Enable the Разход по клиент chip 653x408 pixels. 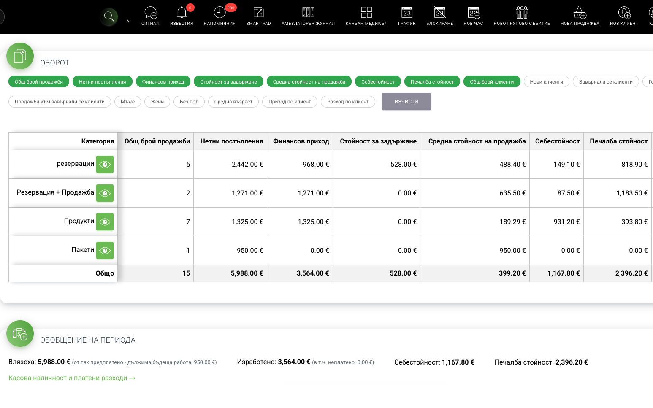pyautogui.click(x=348, y=102)
